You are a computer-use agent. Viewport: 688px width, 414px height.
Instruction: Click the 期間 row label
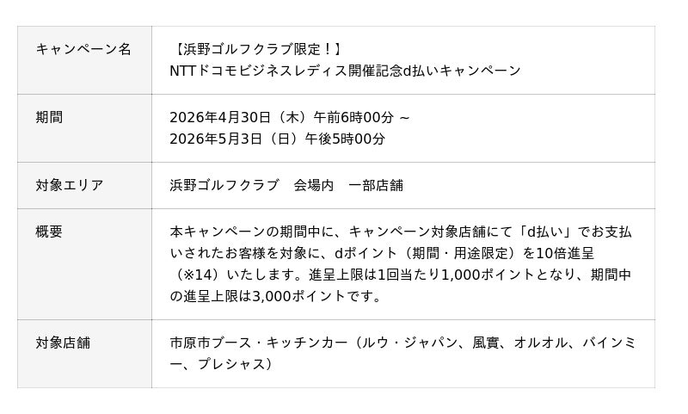pyautogui.click(x=49, y=117)
